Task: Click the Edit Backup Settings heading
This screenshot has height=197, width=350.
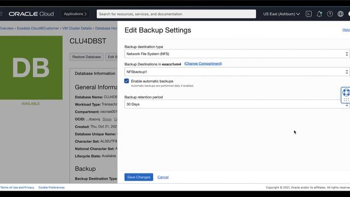Action: (x=158, y=30)
